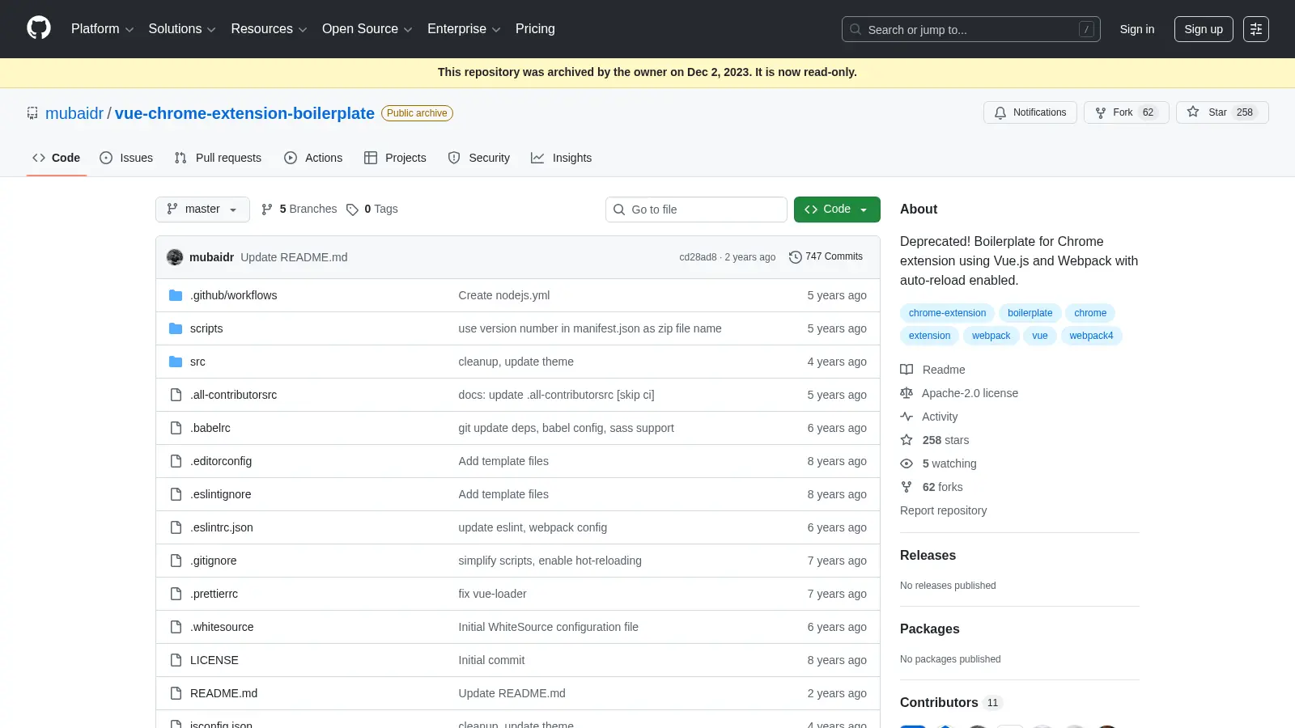The height and width of the screenshot is (728, 1295).
Task: Switch to the Actions tab
Action: click(x=313, y=158)
